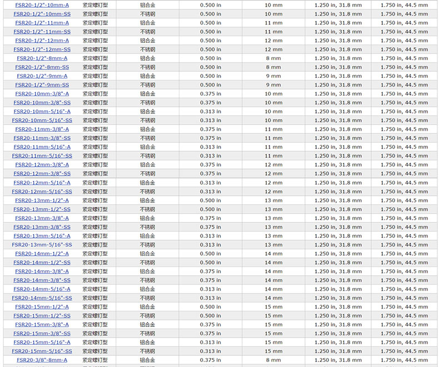This screenshot has height=367, width=439.
Task: Click the FSR20-13mm-5/16"-A link
Action: 42,236
